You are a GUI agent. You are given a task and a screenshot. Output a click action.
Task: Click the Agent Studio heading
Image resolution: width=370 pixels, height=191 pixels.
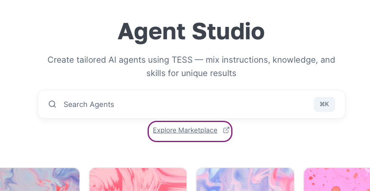click(191, 32)
